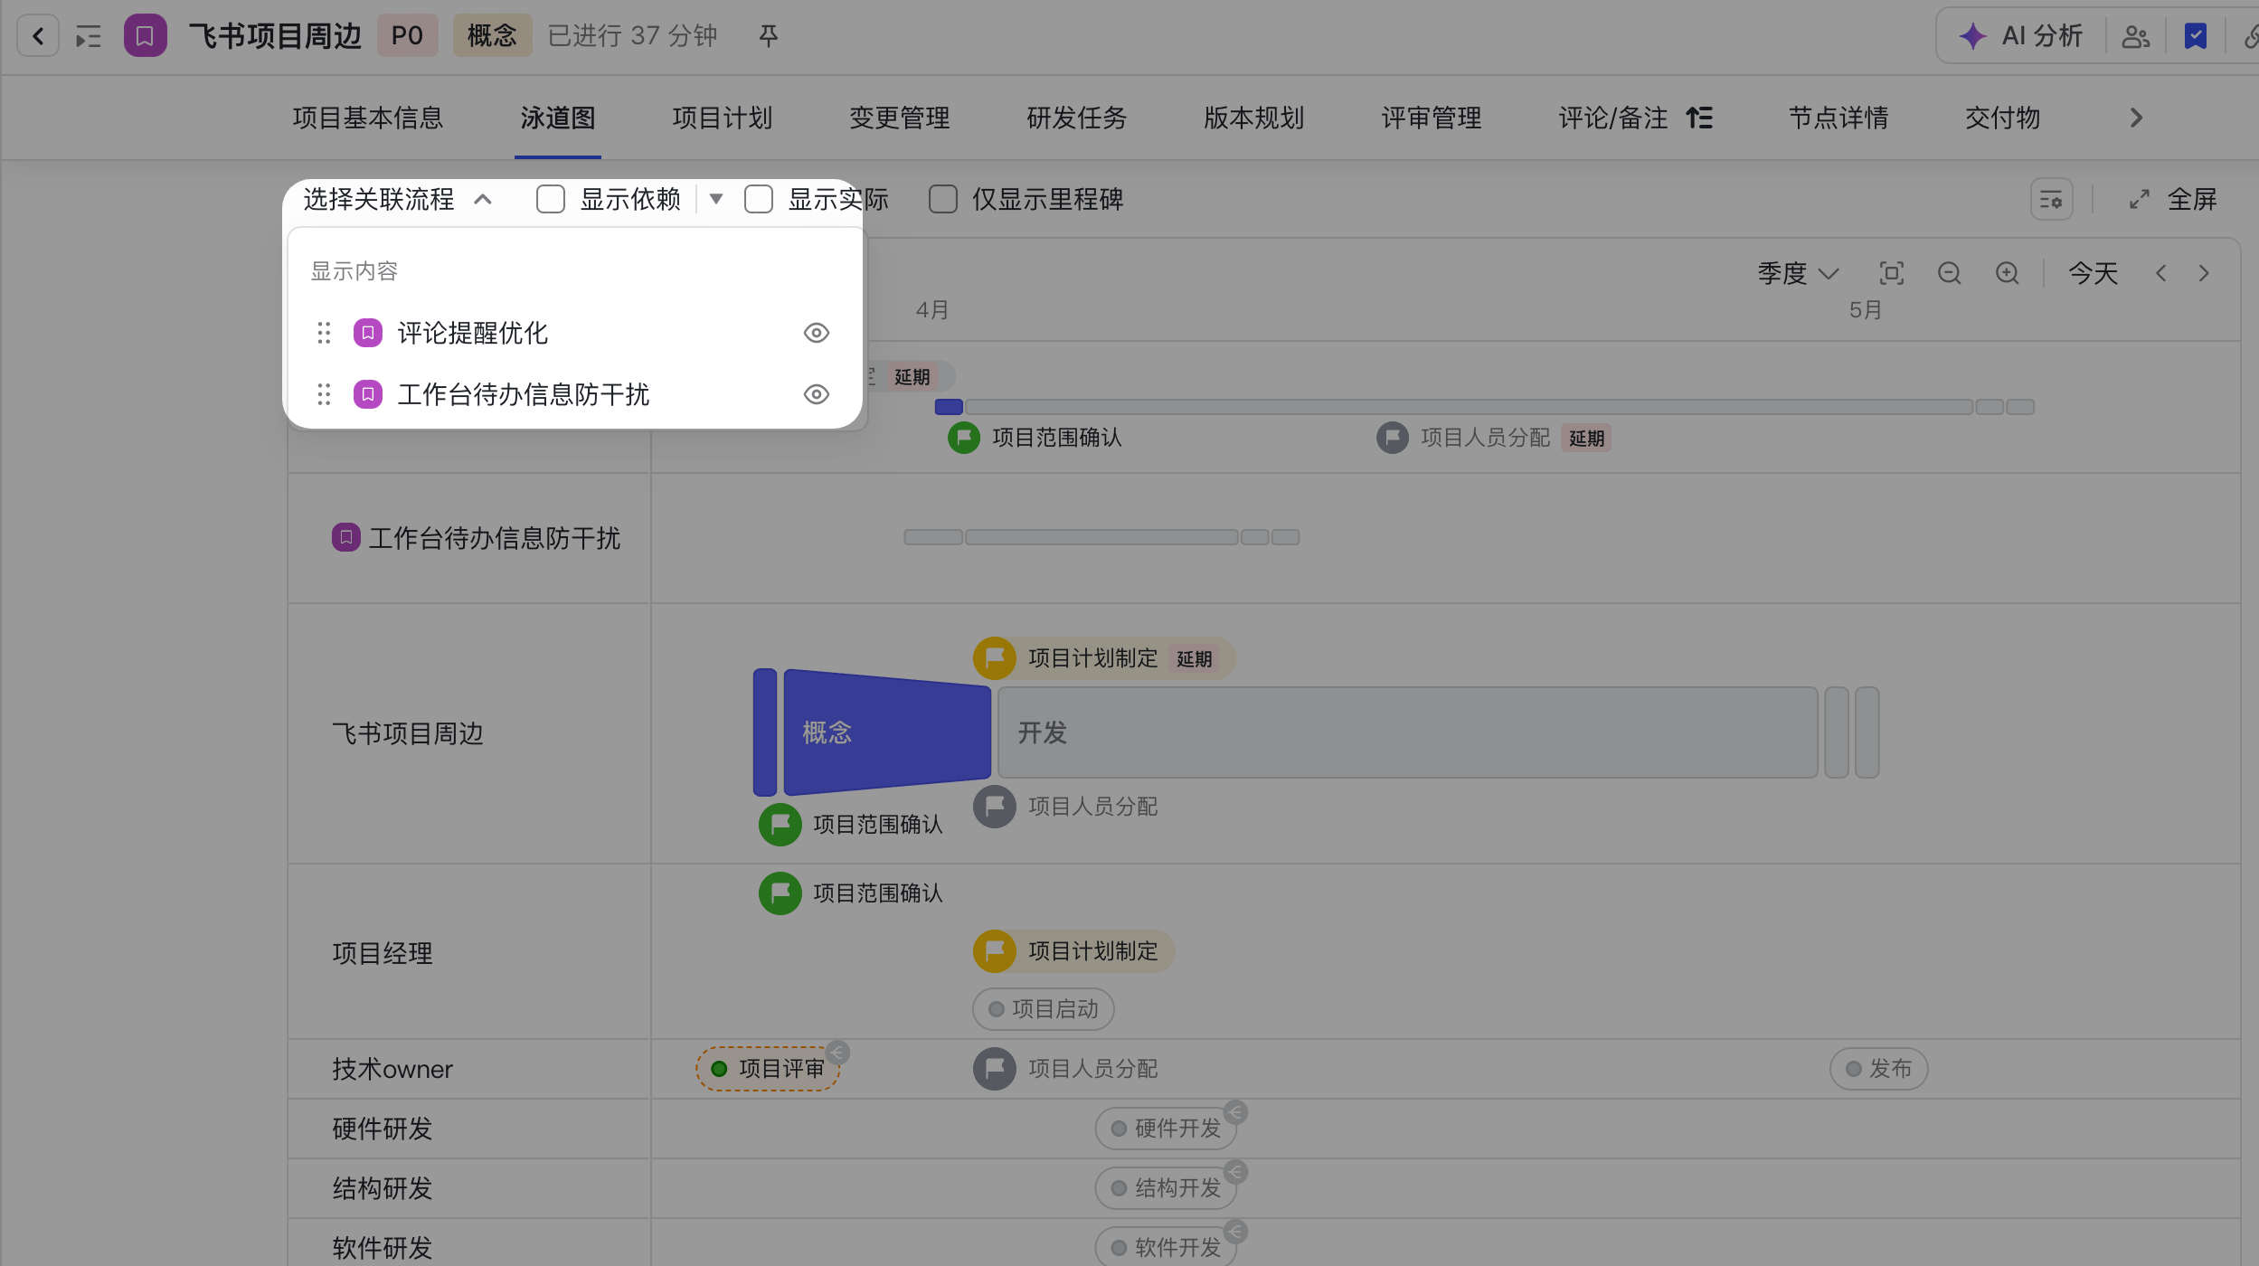Viewport: 2259px width, 1266px height.
Task: Grab the drag handle of 评论提醒优化
Action: 324,333
